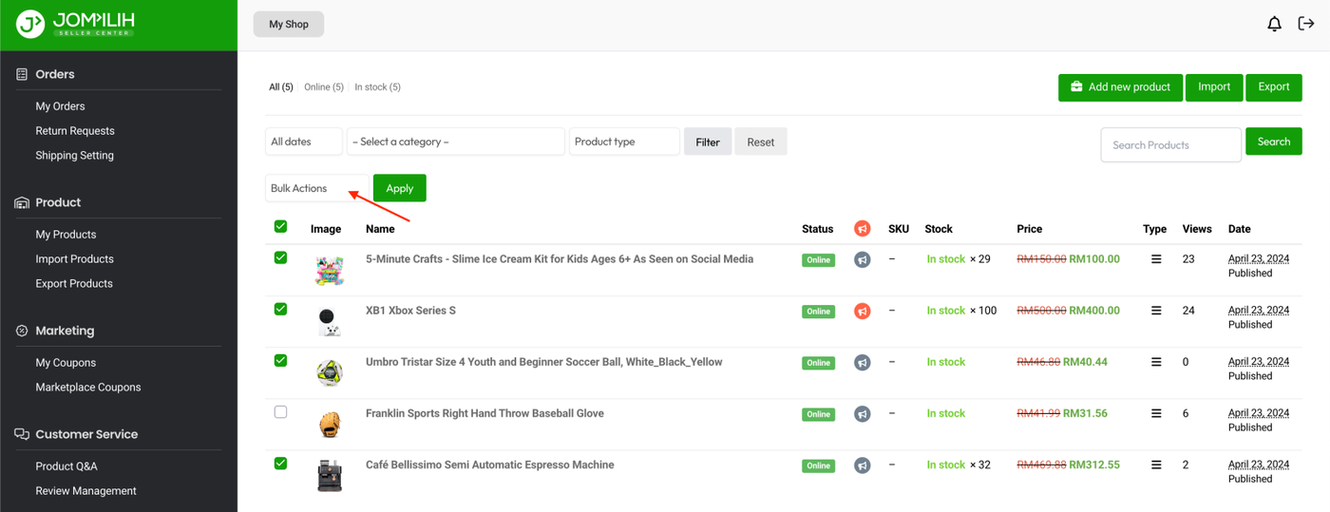Check the Franklin Baseball Glove checkbox
The height and width of the screenshot is (512, 1330).
tap(280, 412)
